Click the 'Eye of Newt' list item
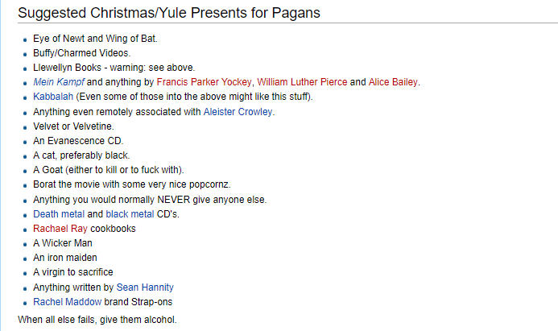Viewport: 558px width, 331px height. pos(95,39)
